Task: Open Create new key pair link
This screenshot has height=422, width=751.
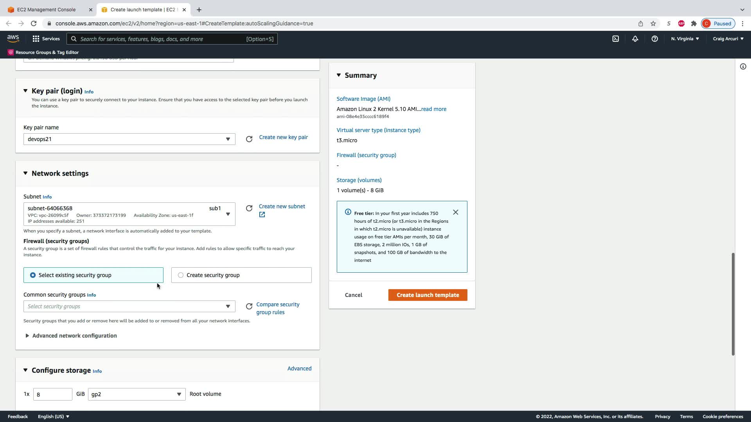Action: (x=283, y=137)
